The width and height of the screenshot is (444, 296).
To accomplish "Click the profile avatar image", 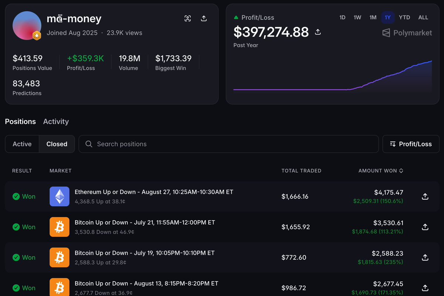I will (x=27, y=25).
